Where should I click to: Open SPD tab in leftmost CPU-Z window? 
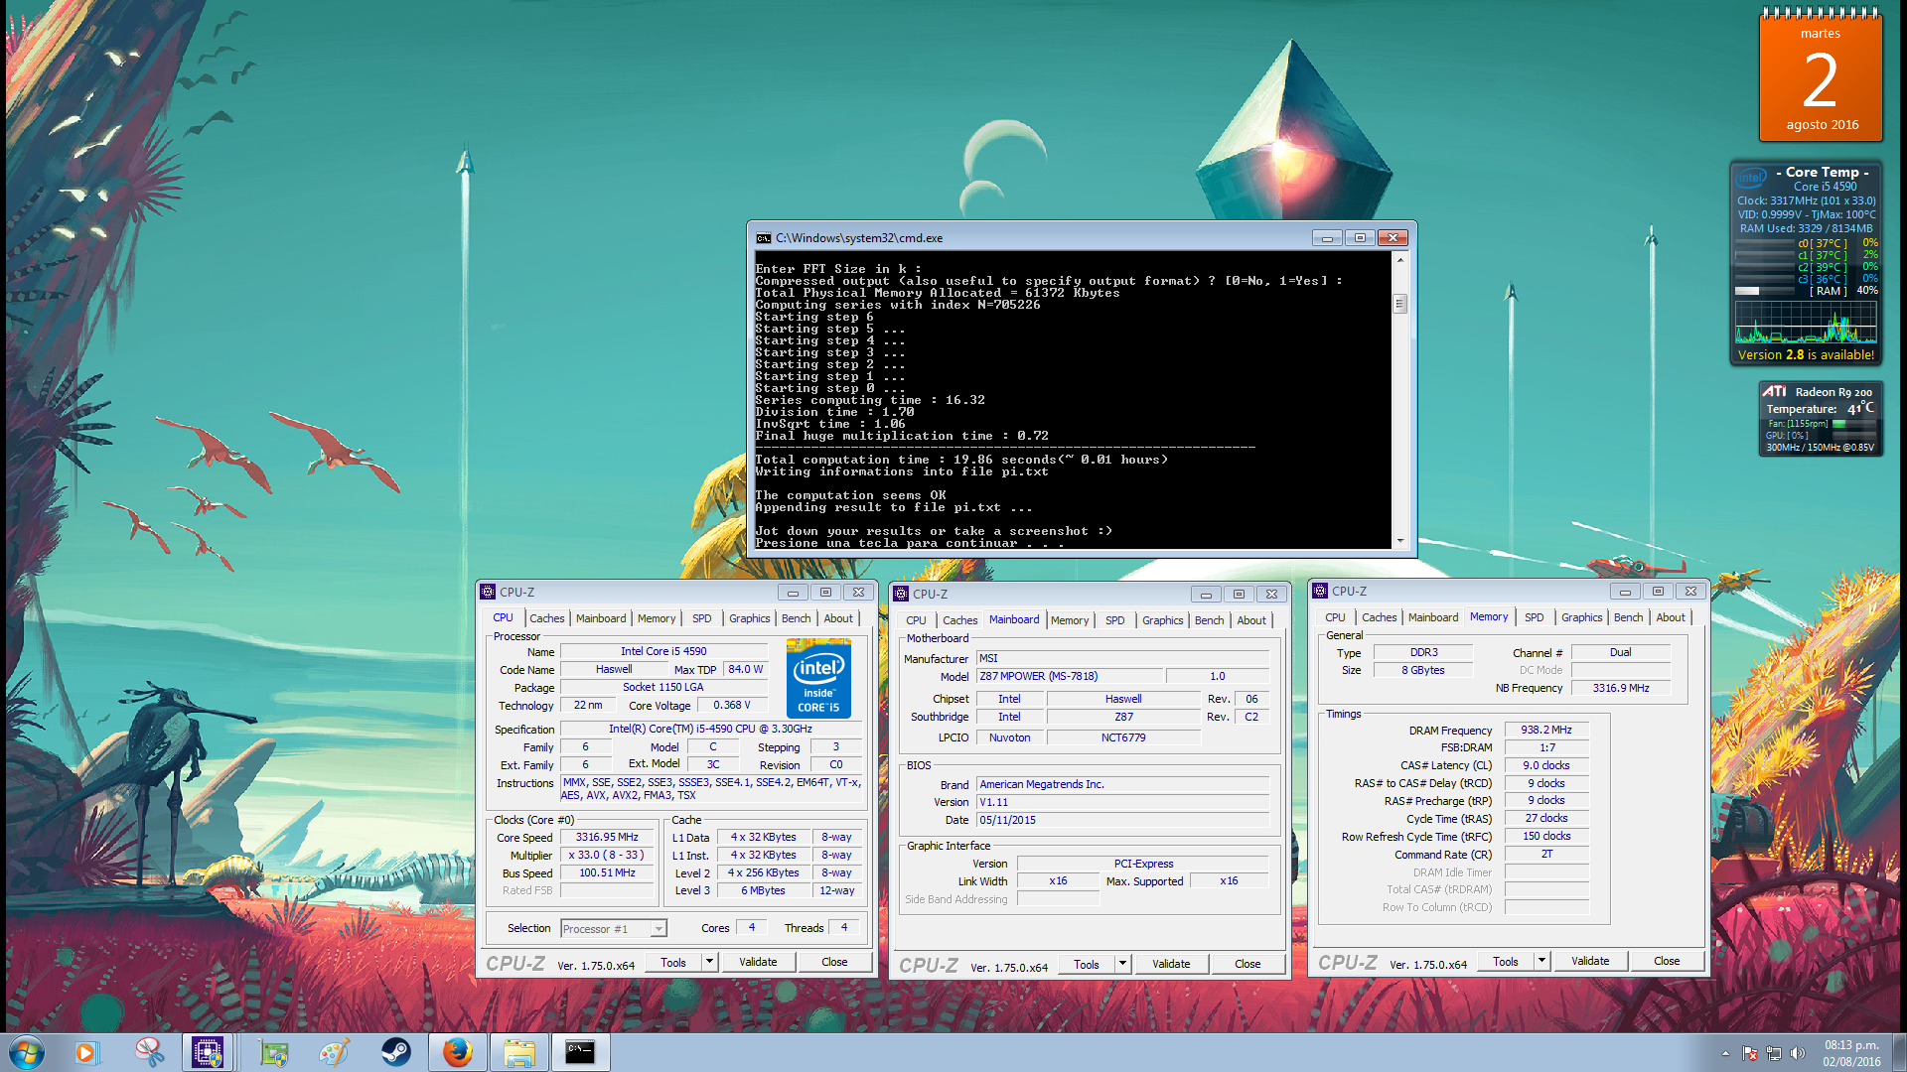click(702, 618)
